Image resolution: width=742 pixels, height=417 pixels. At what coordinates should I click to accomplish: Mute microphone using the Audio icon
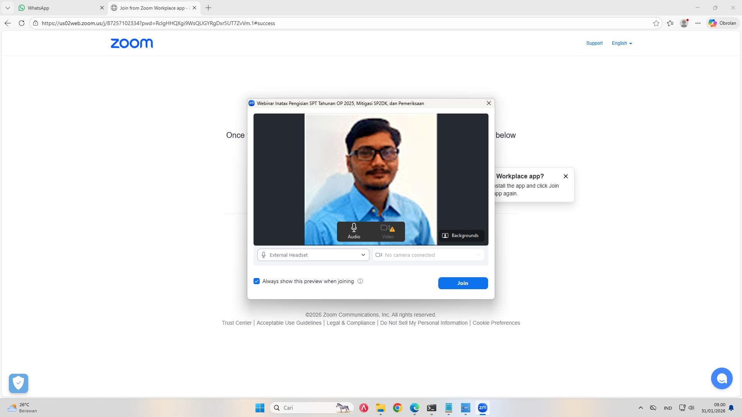(354, 231)
